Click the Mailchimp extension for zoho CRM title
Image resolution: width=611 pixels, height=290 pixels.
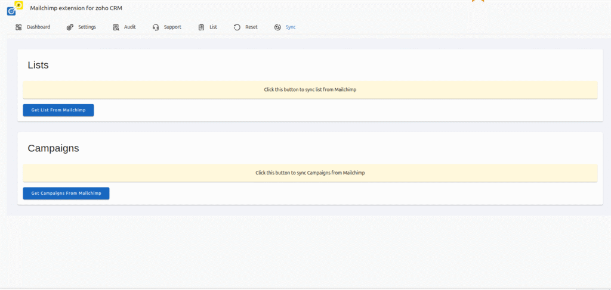pos(76,8)
